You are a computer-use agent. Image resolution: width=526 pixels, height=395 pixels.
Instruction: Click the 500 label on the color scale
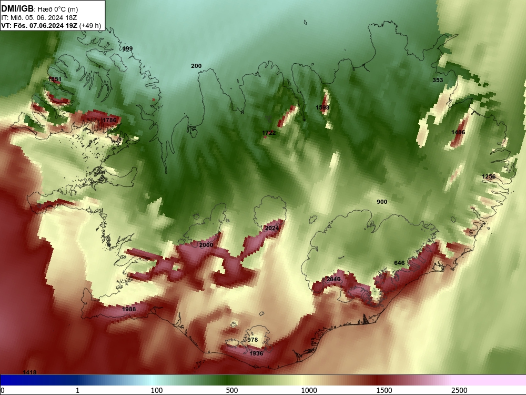coord(232,390)
